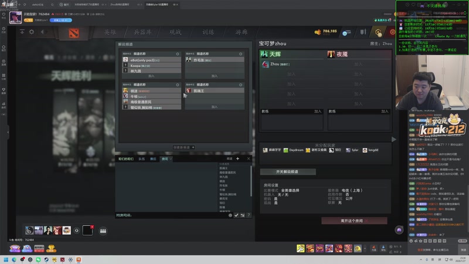The height and width of the screenshot is (264, 469).
Task: Select Koopa in first caster channel
Action: point(152,66)
